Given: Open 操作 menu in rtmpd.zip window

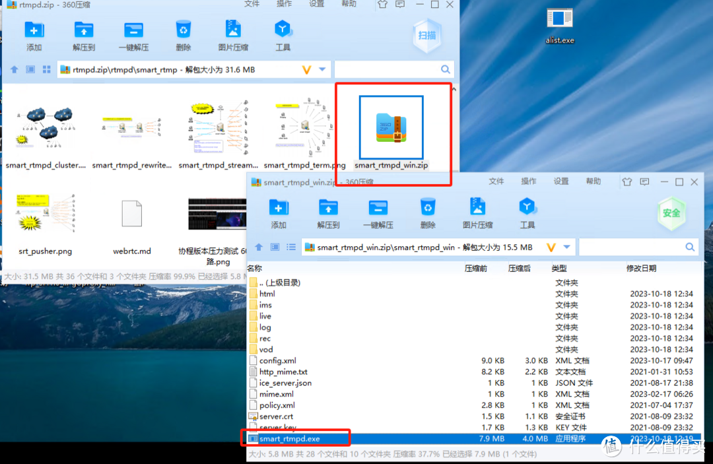Looking at the screenshot, I should click(x=284, y=4).
